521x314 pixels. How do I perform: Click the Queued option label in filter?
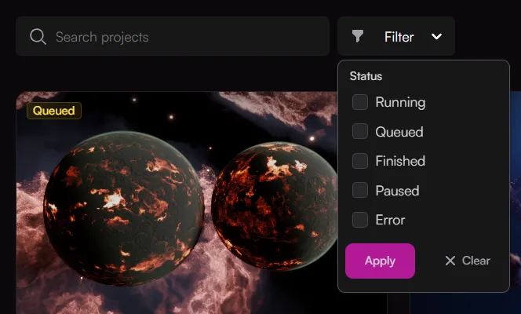(399, 132)
